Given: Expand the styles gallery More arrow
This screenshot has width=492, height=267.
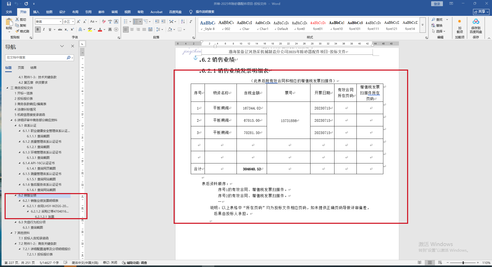Looking at the screenshot, I should [423, 25].
